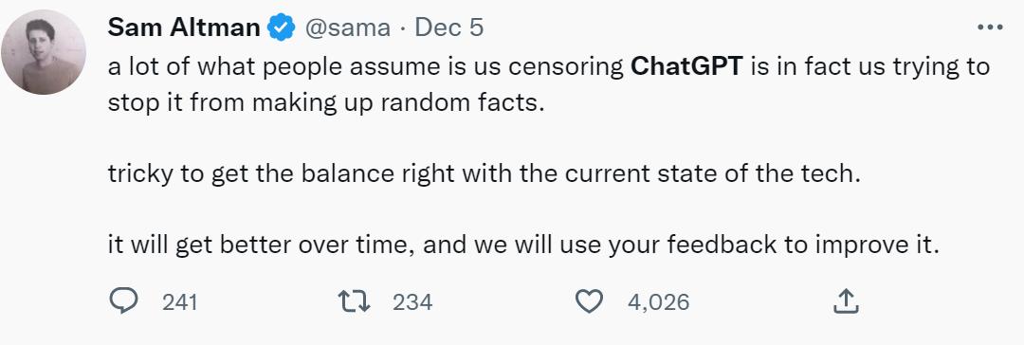Viewport: 1024px width, 345px height.
Task: Like the tweet with the heart icon
Action: (x=589, y=301)
